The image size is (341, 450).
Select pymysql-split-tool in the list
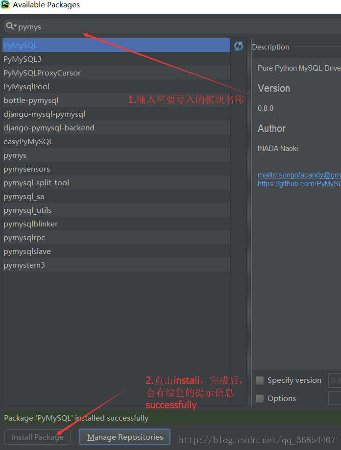pyautogui.click(x=116, y=183)
